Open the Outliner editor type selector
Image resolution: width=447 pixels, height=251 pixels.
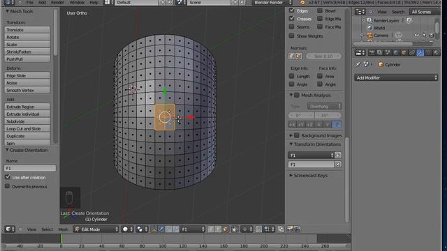(360, 12)
